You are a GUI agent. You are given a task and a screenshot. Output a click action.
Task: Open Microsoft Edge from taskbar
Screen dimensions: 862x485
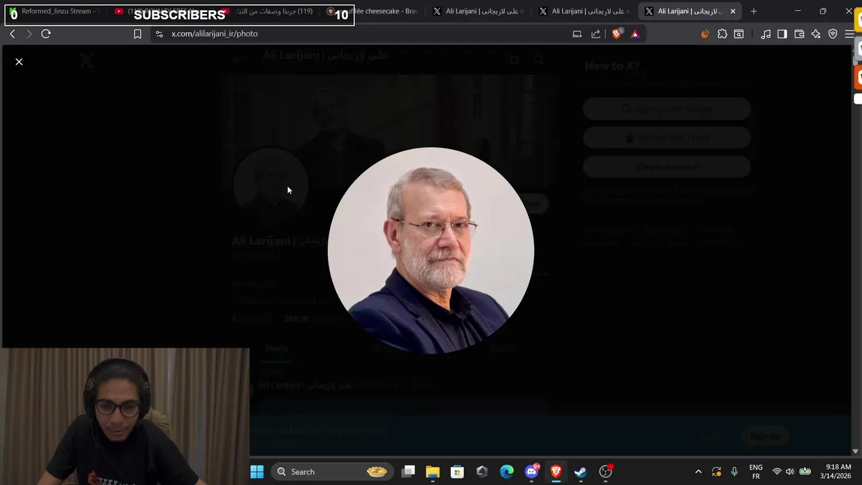(x=506, y=472)
